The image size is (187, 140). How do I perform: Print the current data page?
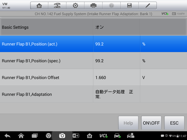tap(93, 5)
